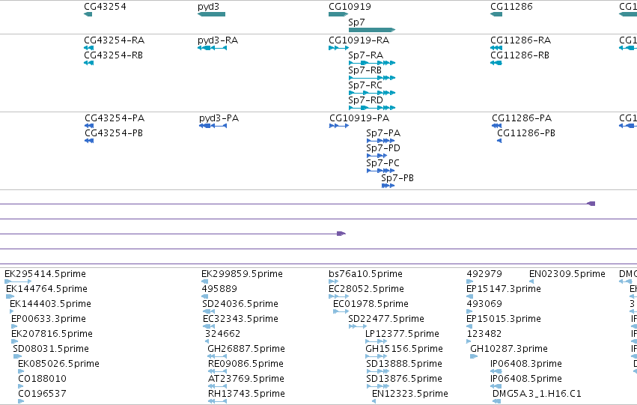Click EST AT23769.5prime

pyautogui.click(x=217, y=387)
